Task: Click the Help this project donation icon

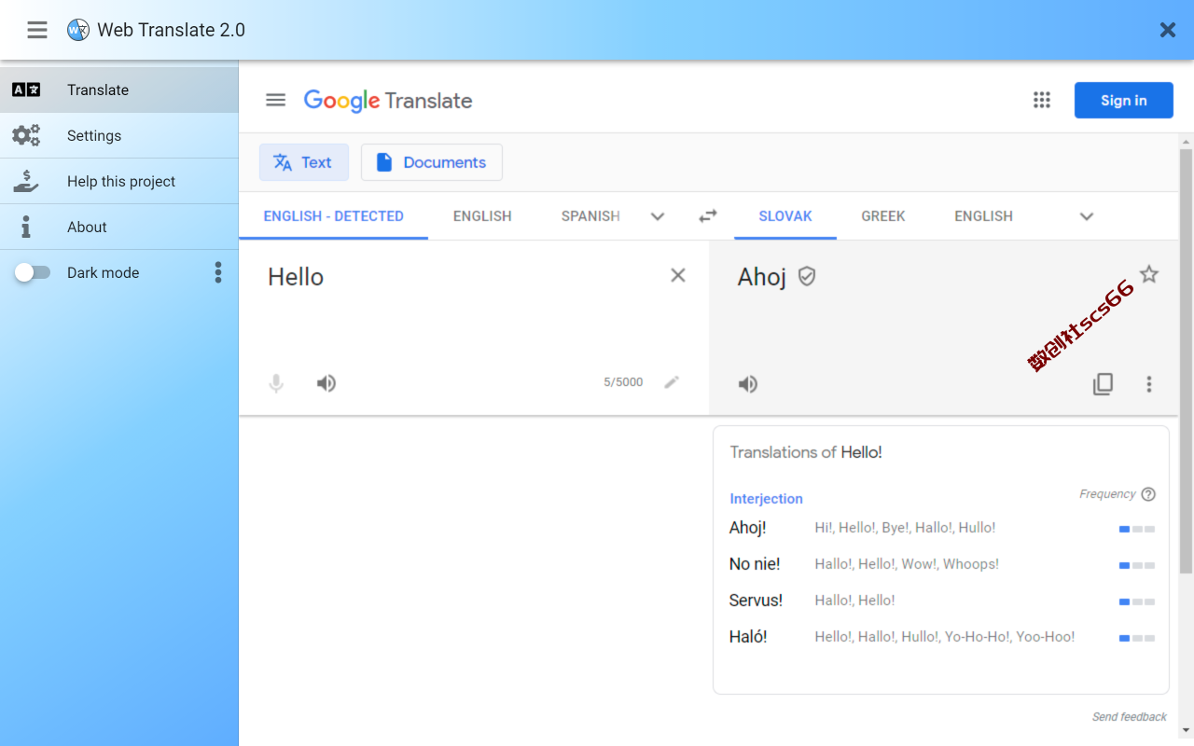Action: pyautogui.click(x=26, y=181)
